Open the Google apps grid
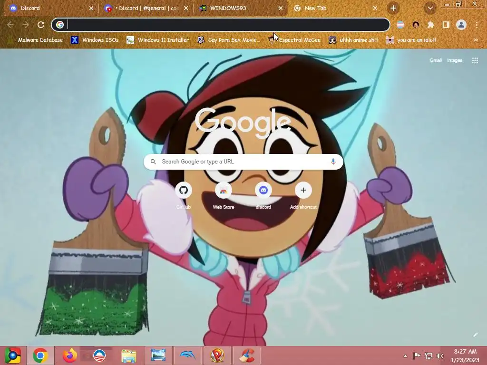 tap(475, 60)
